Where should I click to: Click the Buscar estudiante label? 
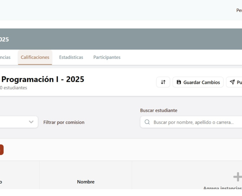158,110
